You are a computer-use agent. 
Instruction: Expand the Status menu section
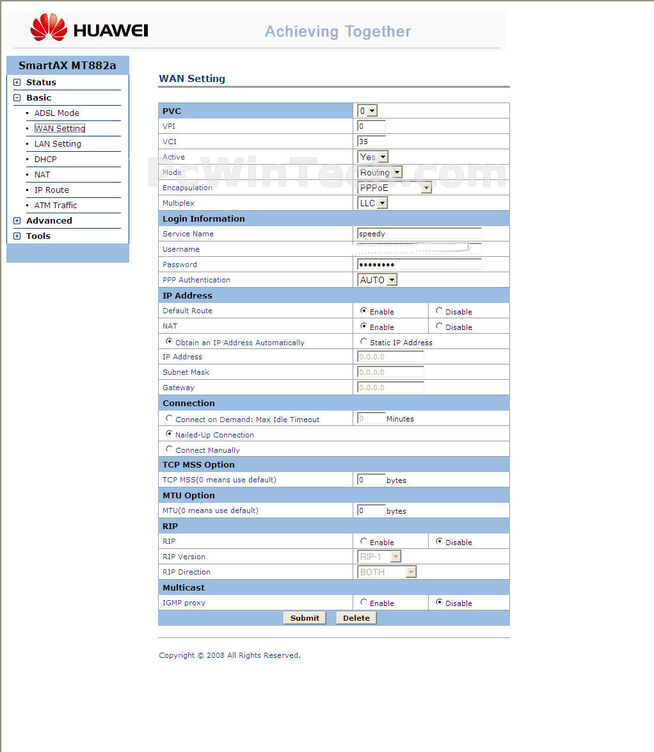pos(17,83)
